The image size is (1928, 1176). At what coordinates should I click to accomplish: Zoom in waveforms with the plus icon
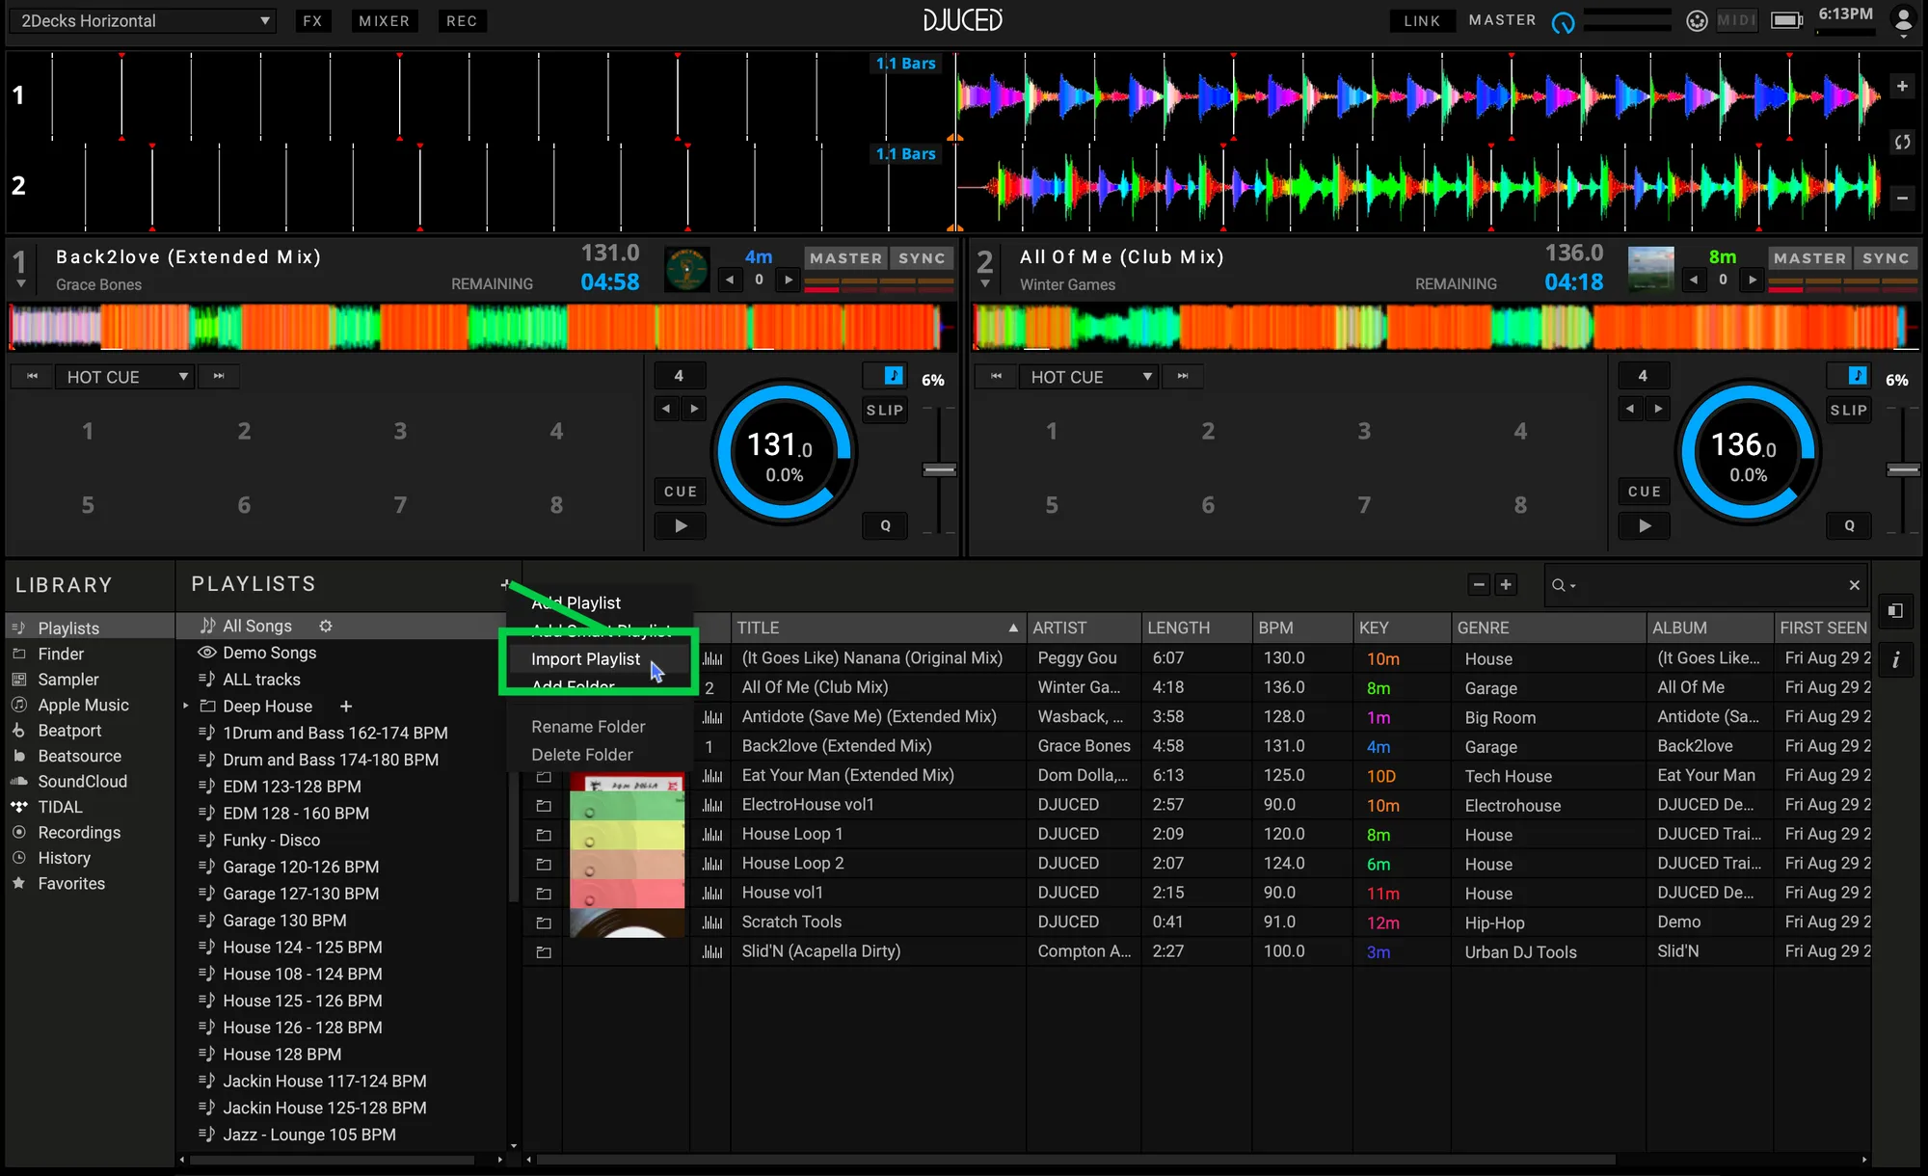[1902, 86]
